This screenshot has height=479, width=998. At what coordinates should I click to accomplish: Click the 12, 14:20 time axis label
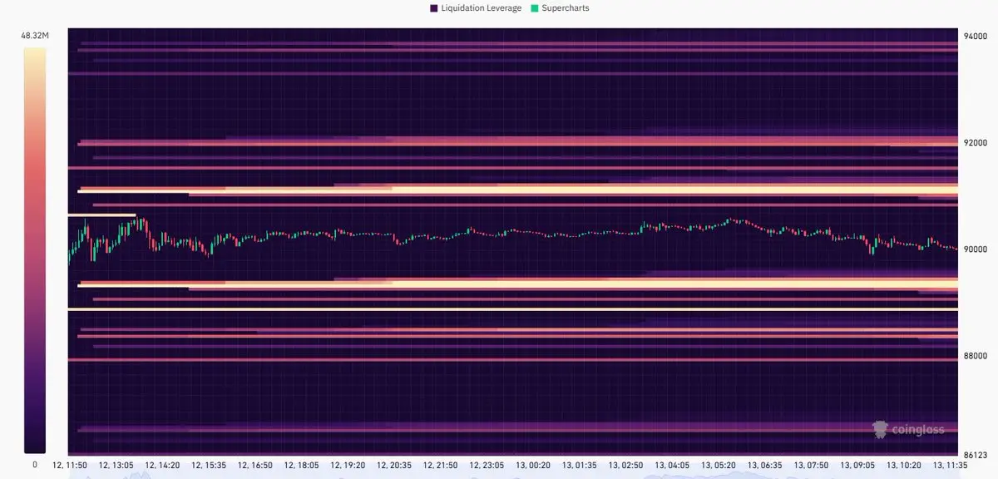point(161,465)
